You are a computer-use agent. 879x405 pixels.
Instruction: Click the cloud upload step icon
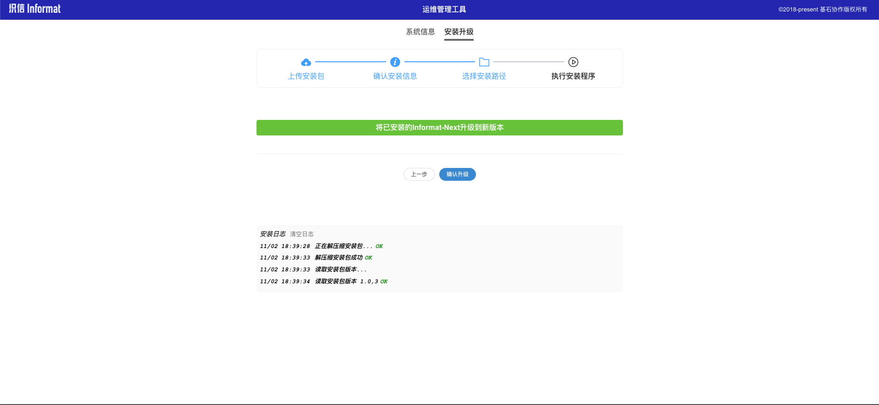[x=306, y=62]
